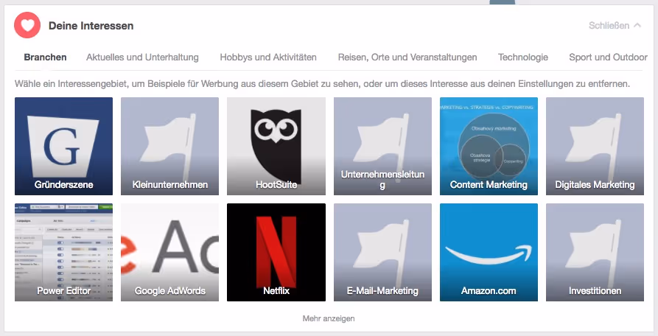This screenshot has width=658, height=336.
Task: Open the Amazon.com interest tile
Action: pyautogui.click(x=489, y=252)
